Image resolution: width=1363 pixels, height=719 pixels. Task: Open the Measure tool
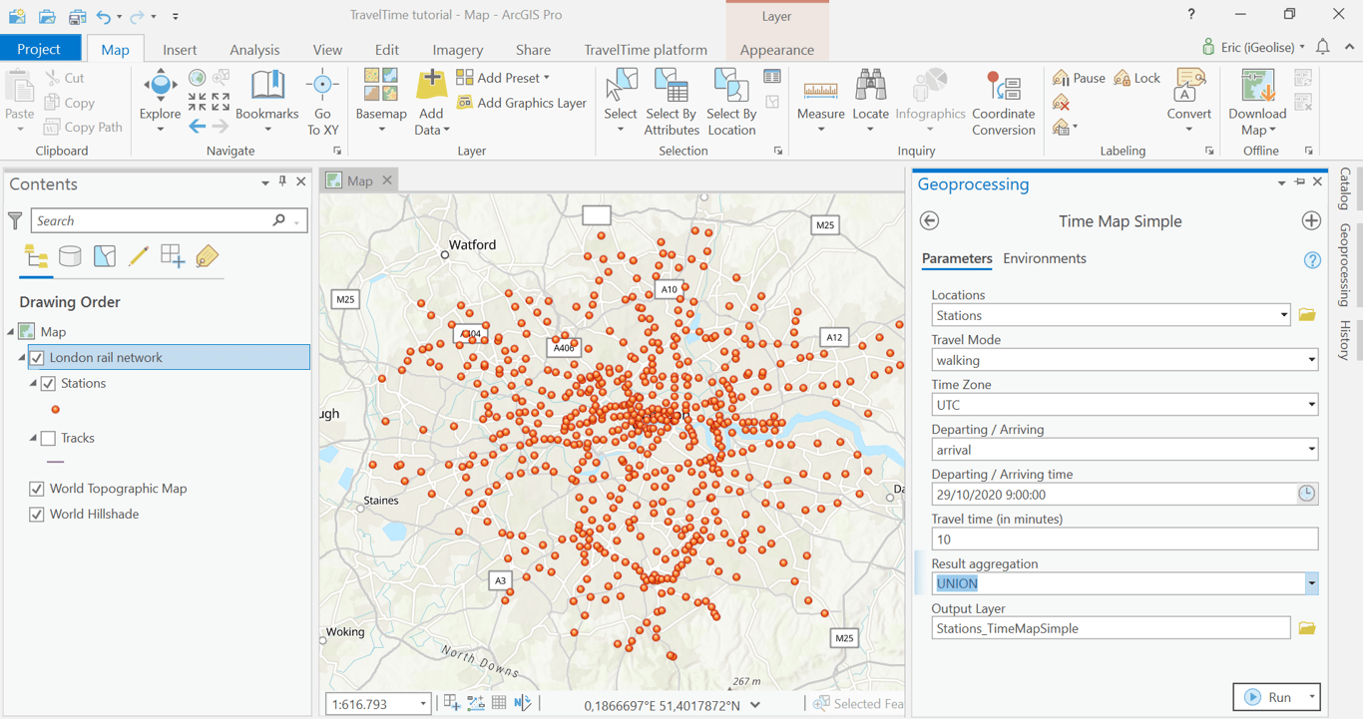820,92
